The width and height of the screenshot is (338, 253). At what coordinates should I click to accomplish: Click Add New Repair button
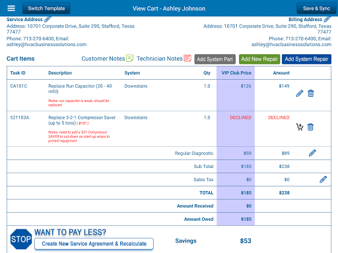click(259, 59)
